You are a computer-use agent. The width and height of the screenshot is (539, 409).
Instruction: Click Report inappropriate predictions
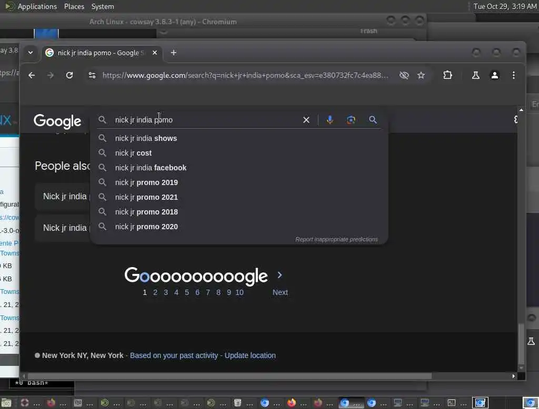336,239
